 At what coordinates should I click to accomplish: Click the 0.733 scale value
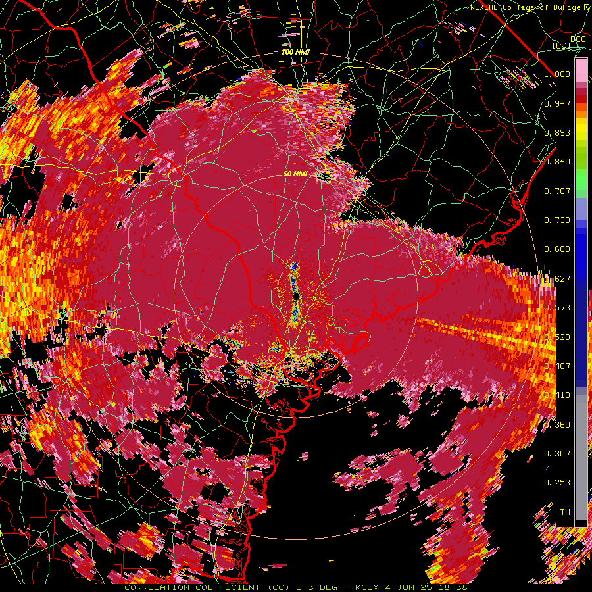pos(557,220)
